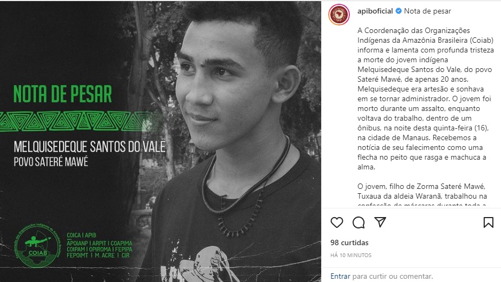Viewport: 501px width, 282px height.
Task: View the 98 curtidas likes list
Action: pyautogui.click(x=349, y=242)
